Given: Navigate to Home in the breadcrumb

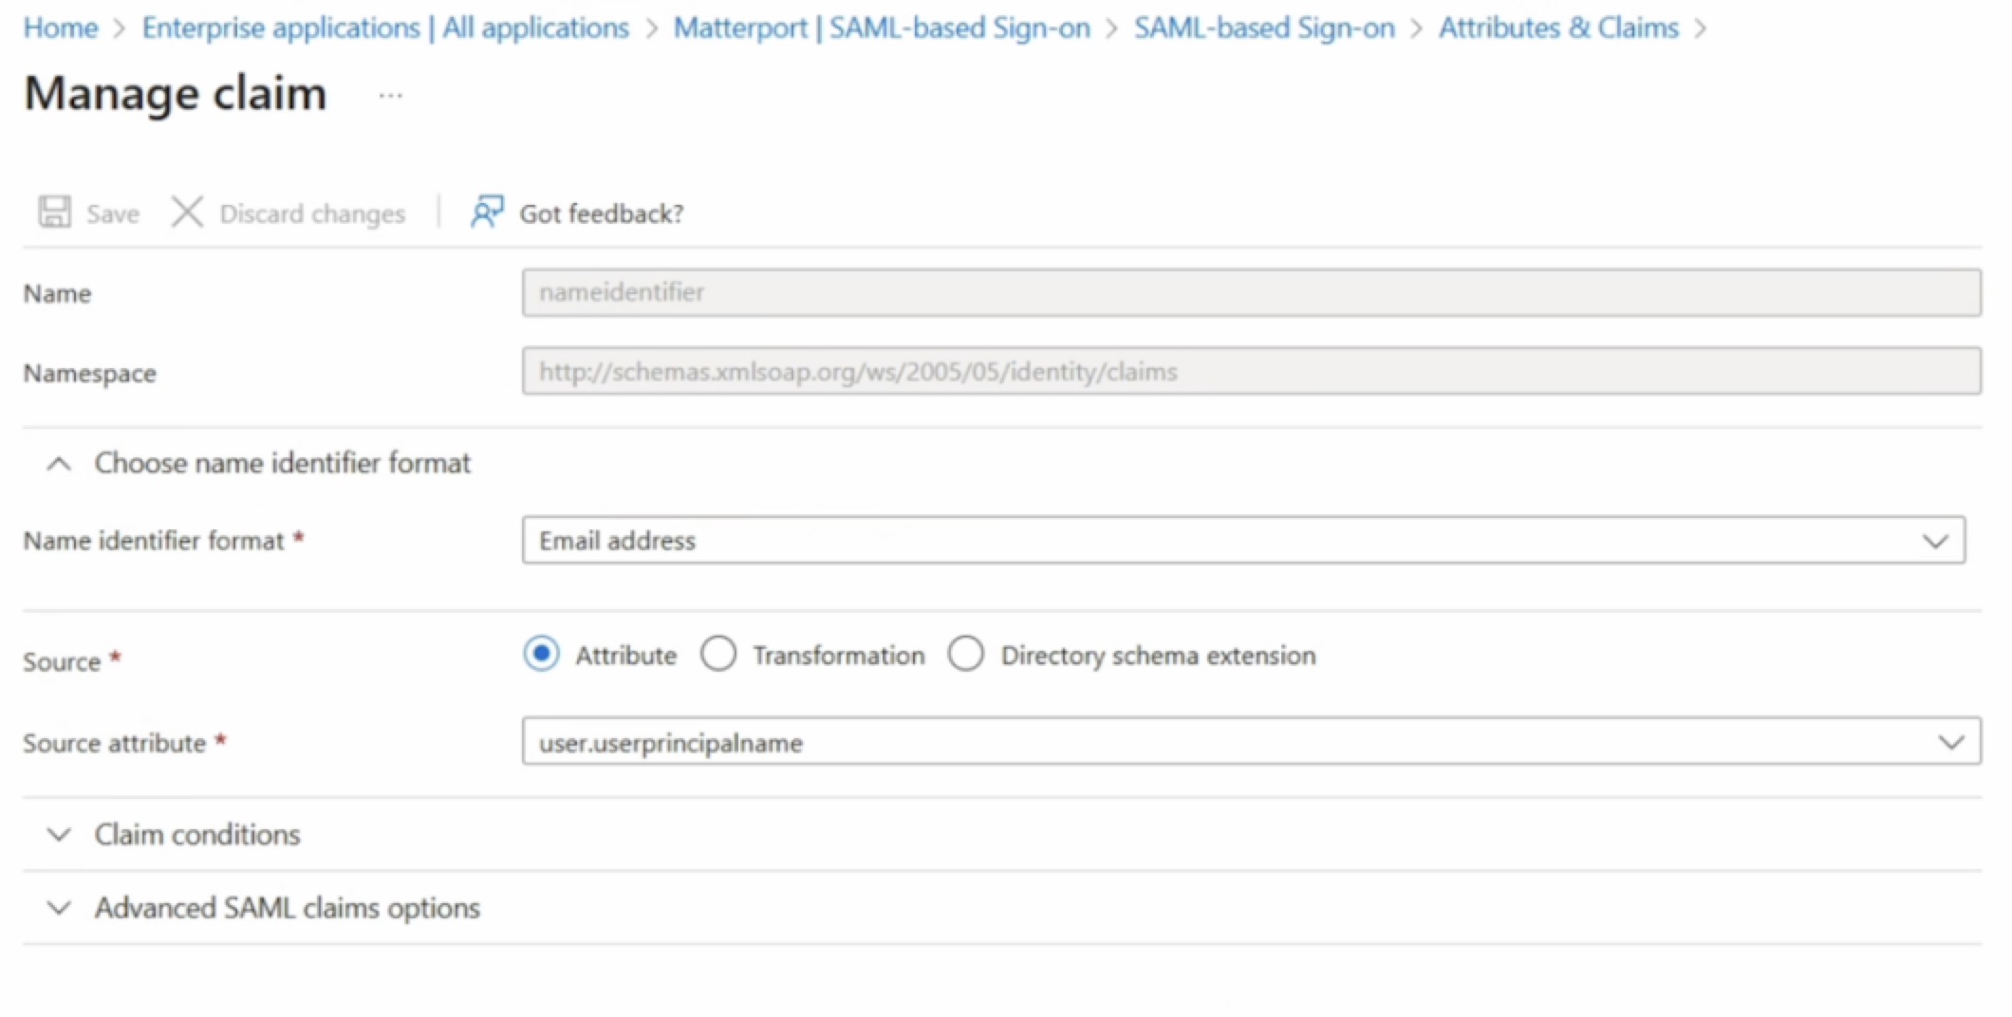Looking at the screenshot, I should (60, 28).
